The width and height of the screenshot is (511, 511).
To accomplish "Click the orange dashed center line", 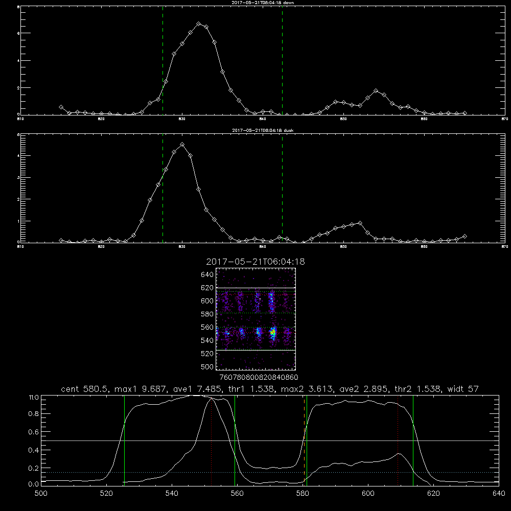I will 305,440.
